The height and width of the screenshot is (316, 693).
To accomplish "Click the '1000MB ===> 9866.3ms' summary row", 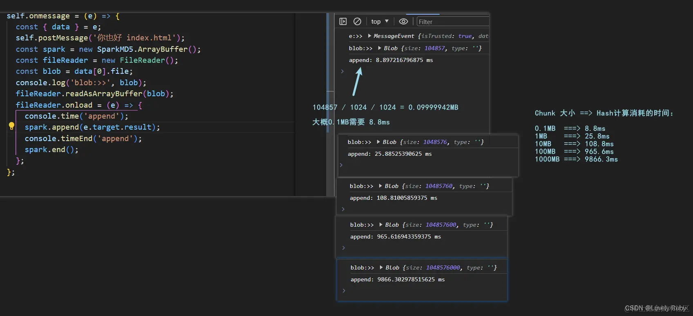I will [576, 159].
